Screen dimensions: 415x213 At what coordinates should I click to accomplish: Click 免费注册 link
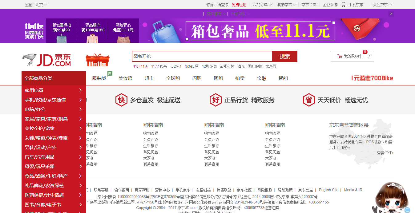point(239,5)
